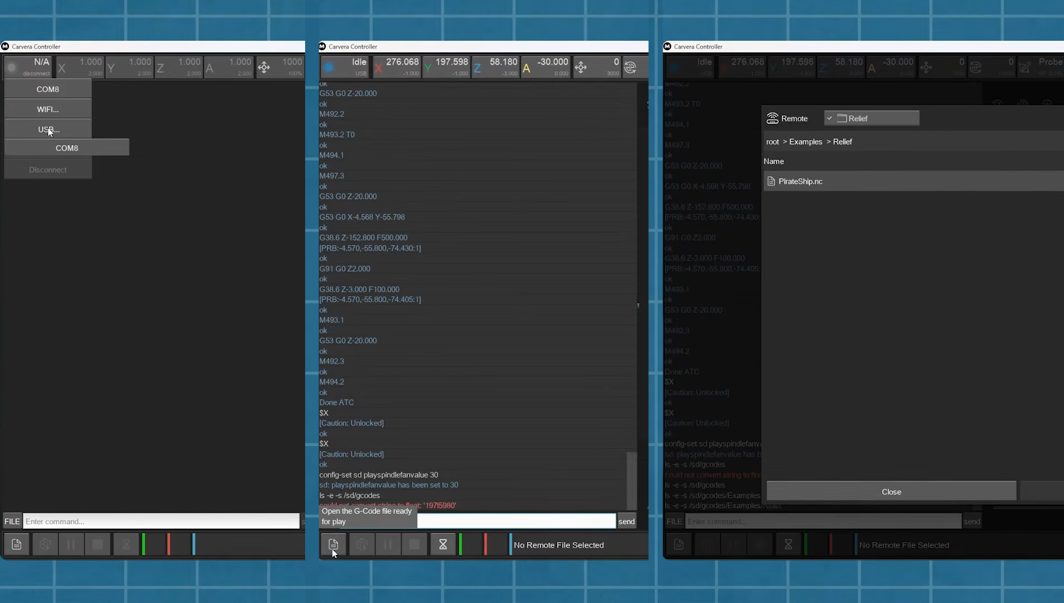This screenshot has height=603, width=1064.
Task: Open G-Code file icon in middle window
Action: [x=333, y=544]
